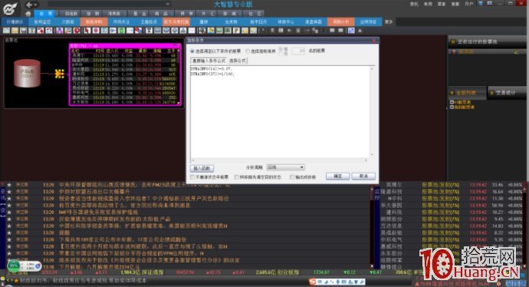
Task: Select the 选择指标排序 radio option
Action: (x=248, y=51)
